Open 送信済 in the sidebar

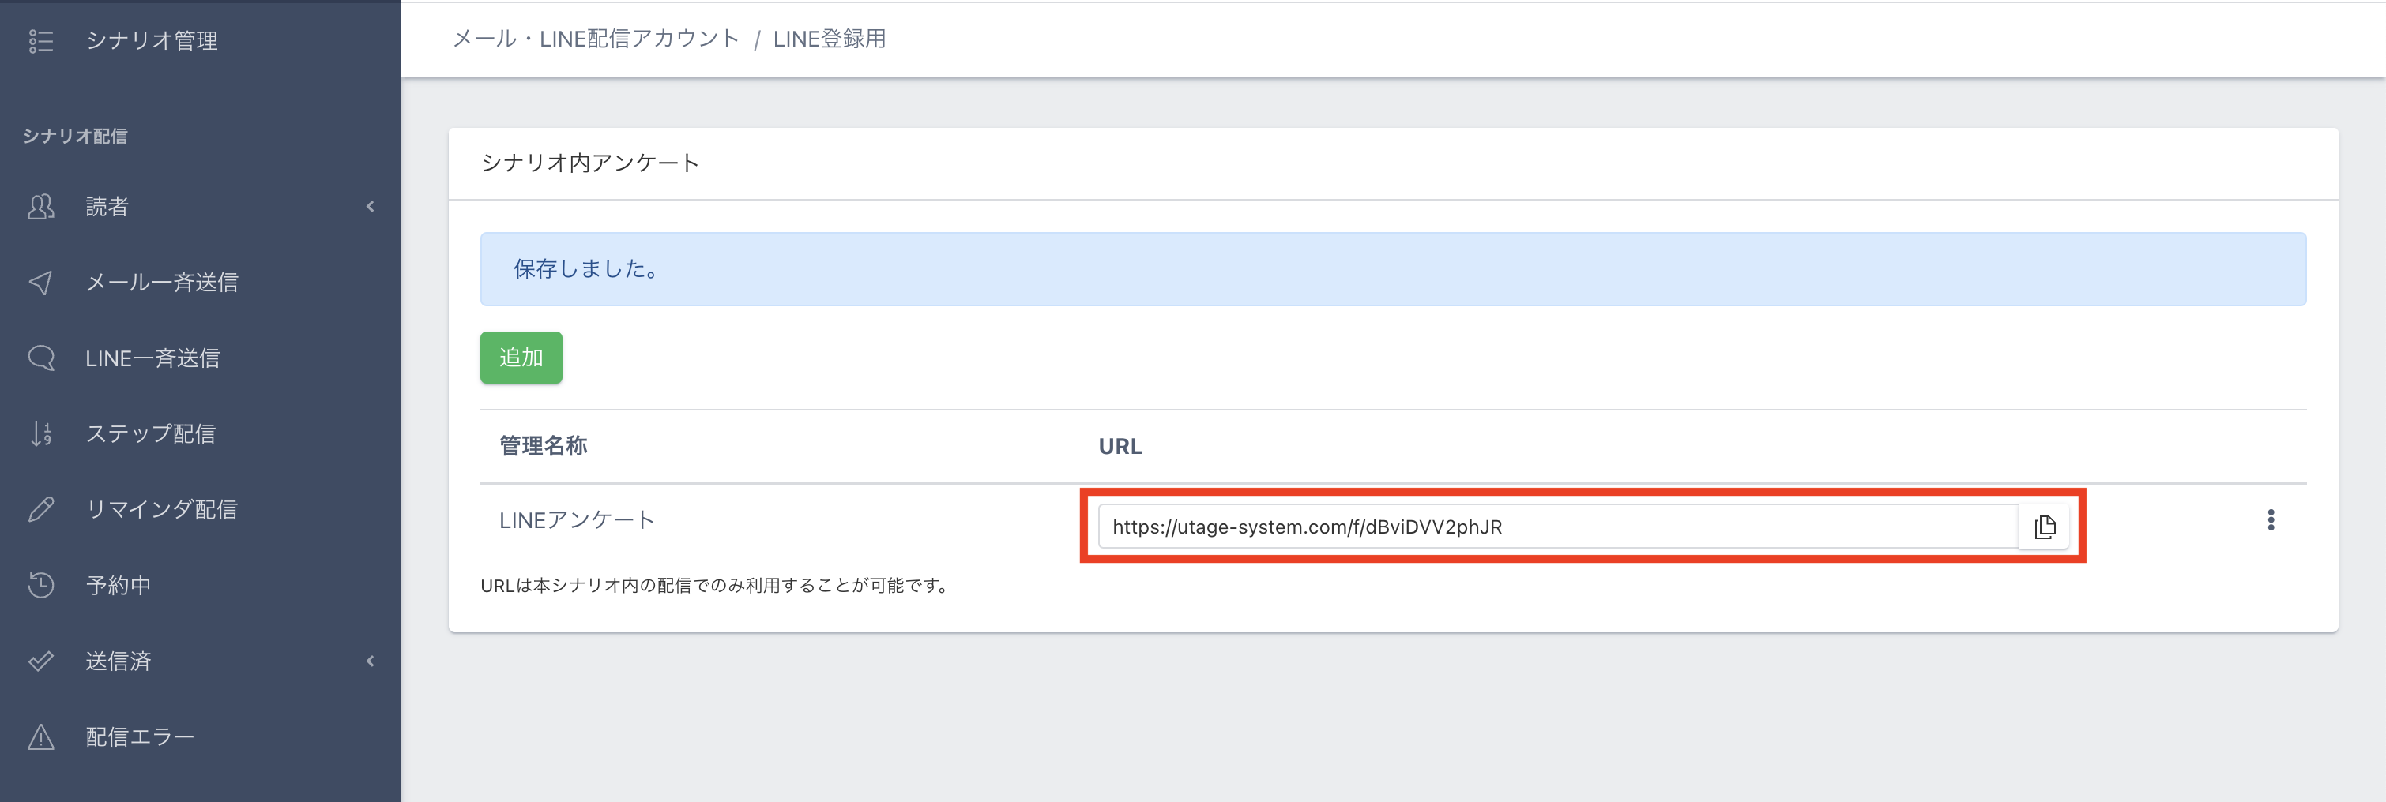pyautogui.click(x=119, y=661)
